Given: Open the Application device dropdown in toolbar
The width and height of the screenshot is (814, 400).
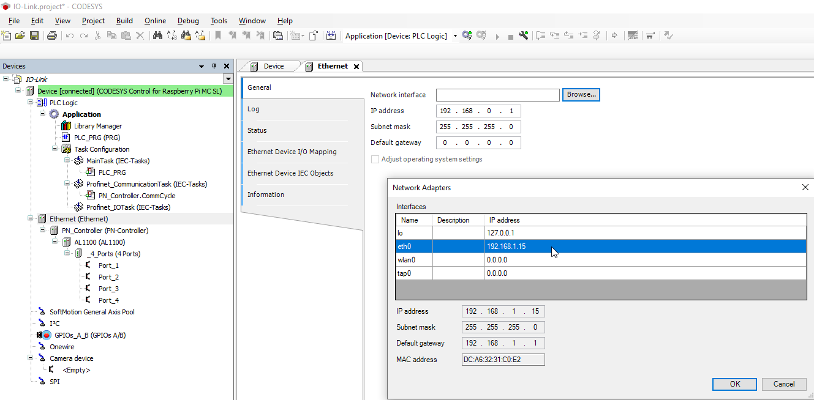Looking at the screenshot, I should [x=455, y=36].
